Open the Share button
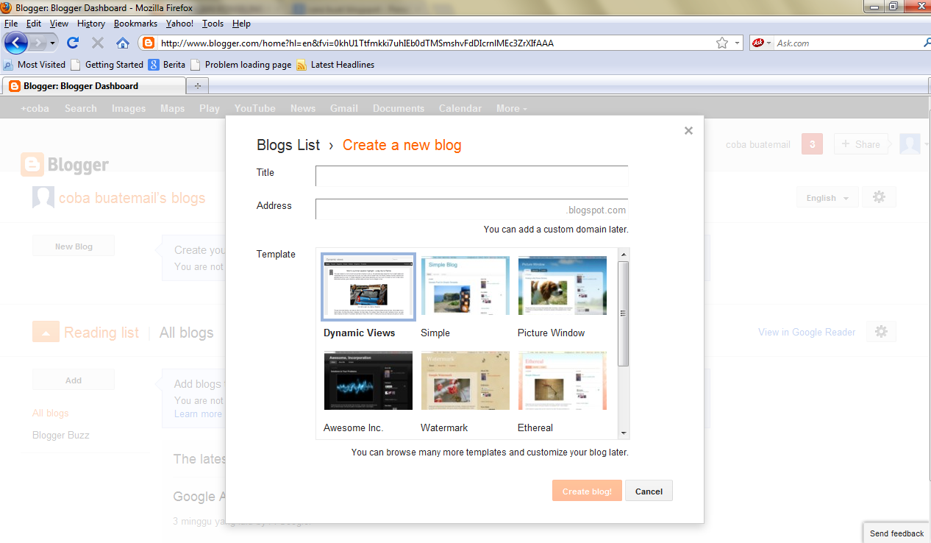This screenshot has width=931, height=543. [860, 144]
